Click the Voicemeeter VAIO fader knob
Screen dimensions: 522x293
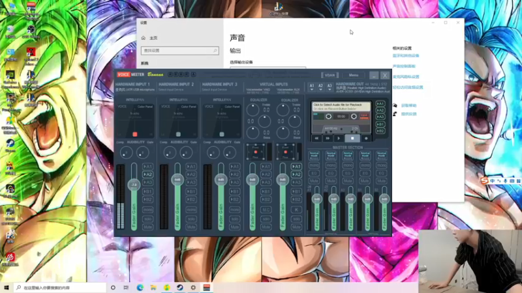253,180
